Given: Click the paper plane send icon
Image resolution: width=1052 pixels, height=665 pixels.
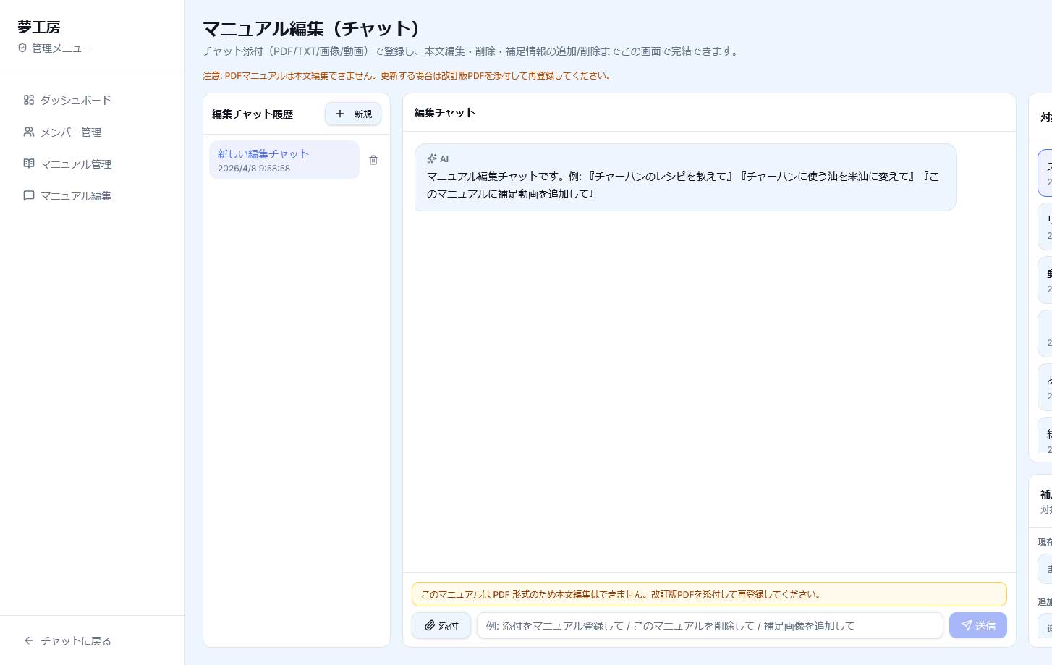Looking at the screenshot, I should click(966, 625).
